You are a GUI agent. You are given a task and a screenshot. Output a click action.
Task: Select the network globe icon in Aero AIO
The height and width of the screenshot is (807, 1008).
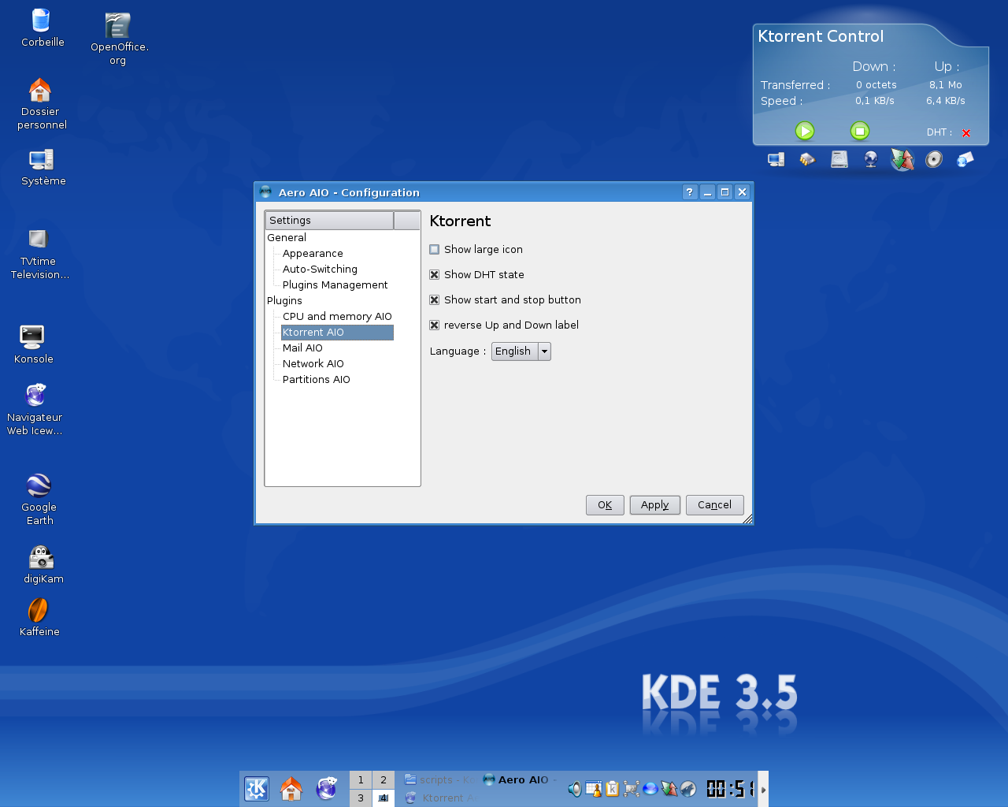pos(871,160)
